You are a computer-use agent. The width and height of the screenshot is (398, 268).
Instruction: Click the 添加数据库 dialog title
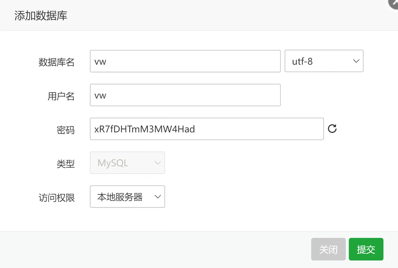tap(41, 16)
